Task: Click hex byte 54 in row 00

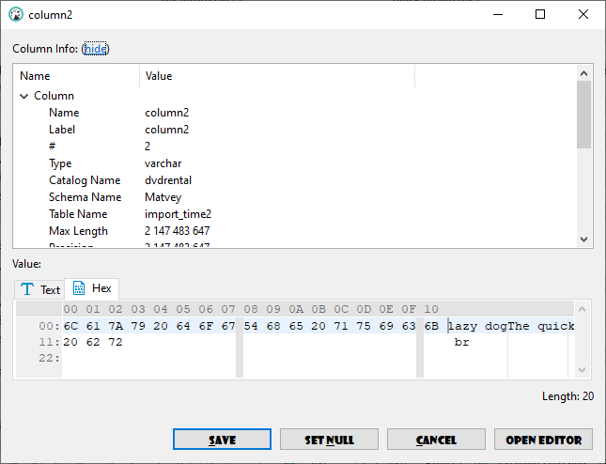Action: 251,327
